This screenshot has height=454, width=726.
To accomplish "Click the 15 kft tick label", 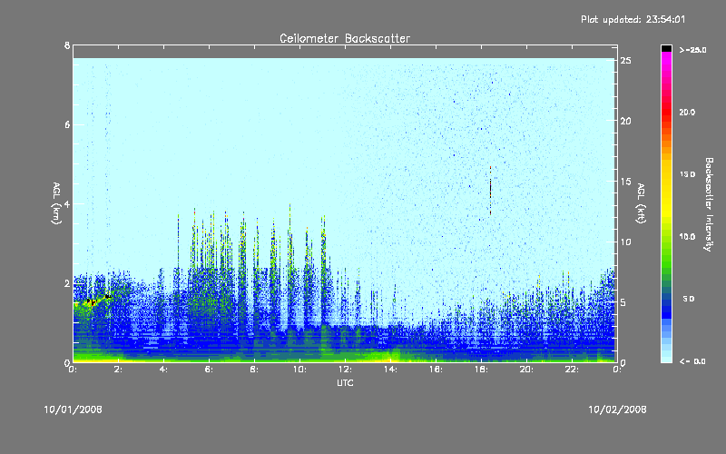I will tap(625, 182).
